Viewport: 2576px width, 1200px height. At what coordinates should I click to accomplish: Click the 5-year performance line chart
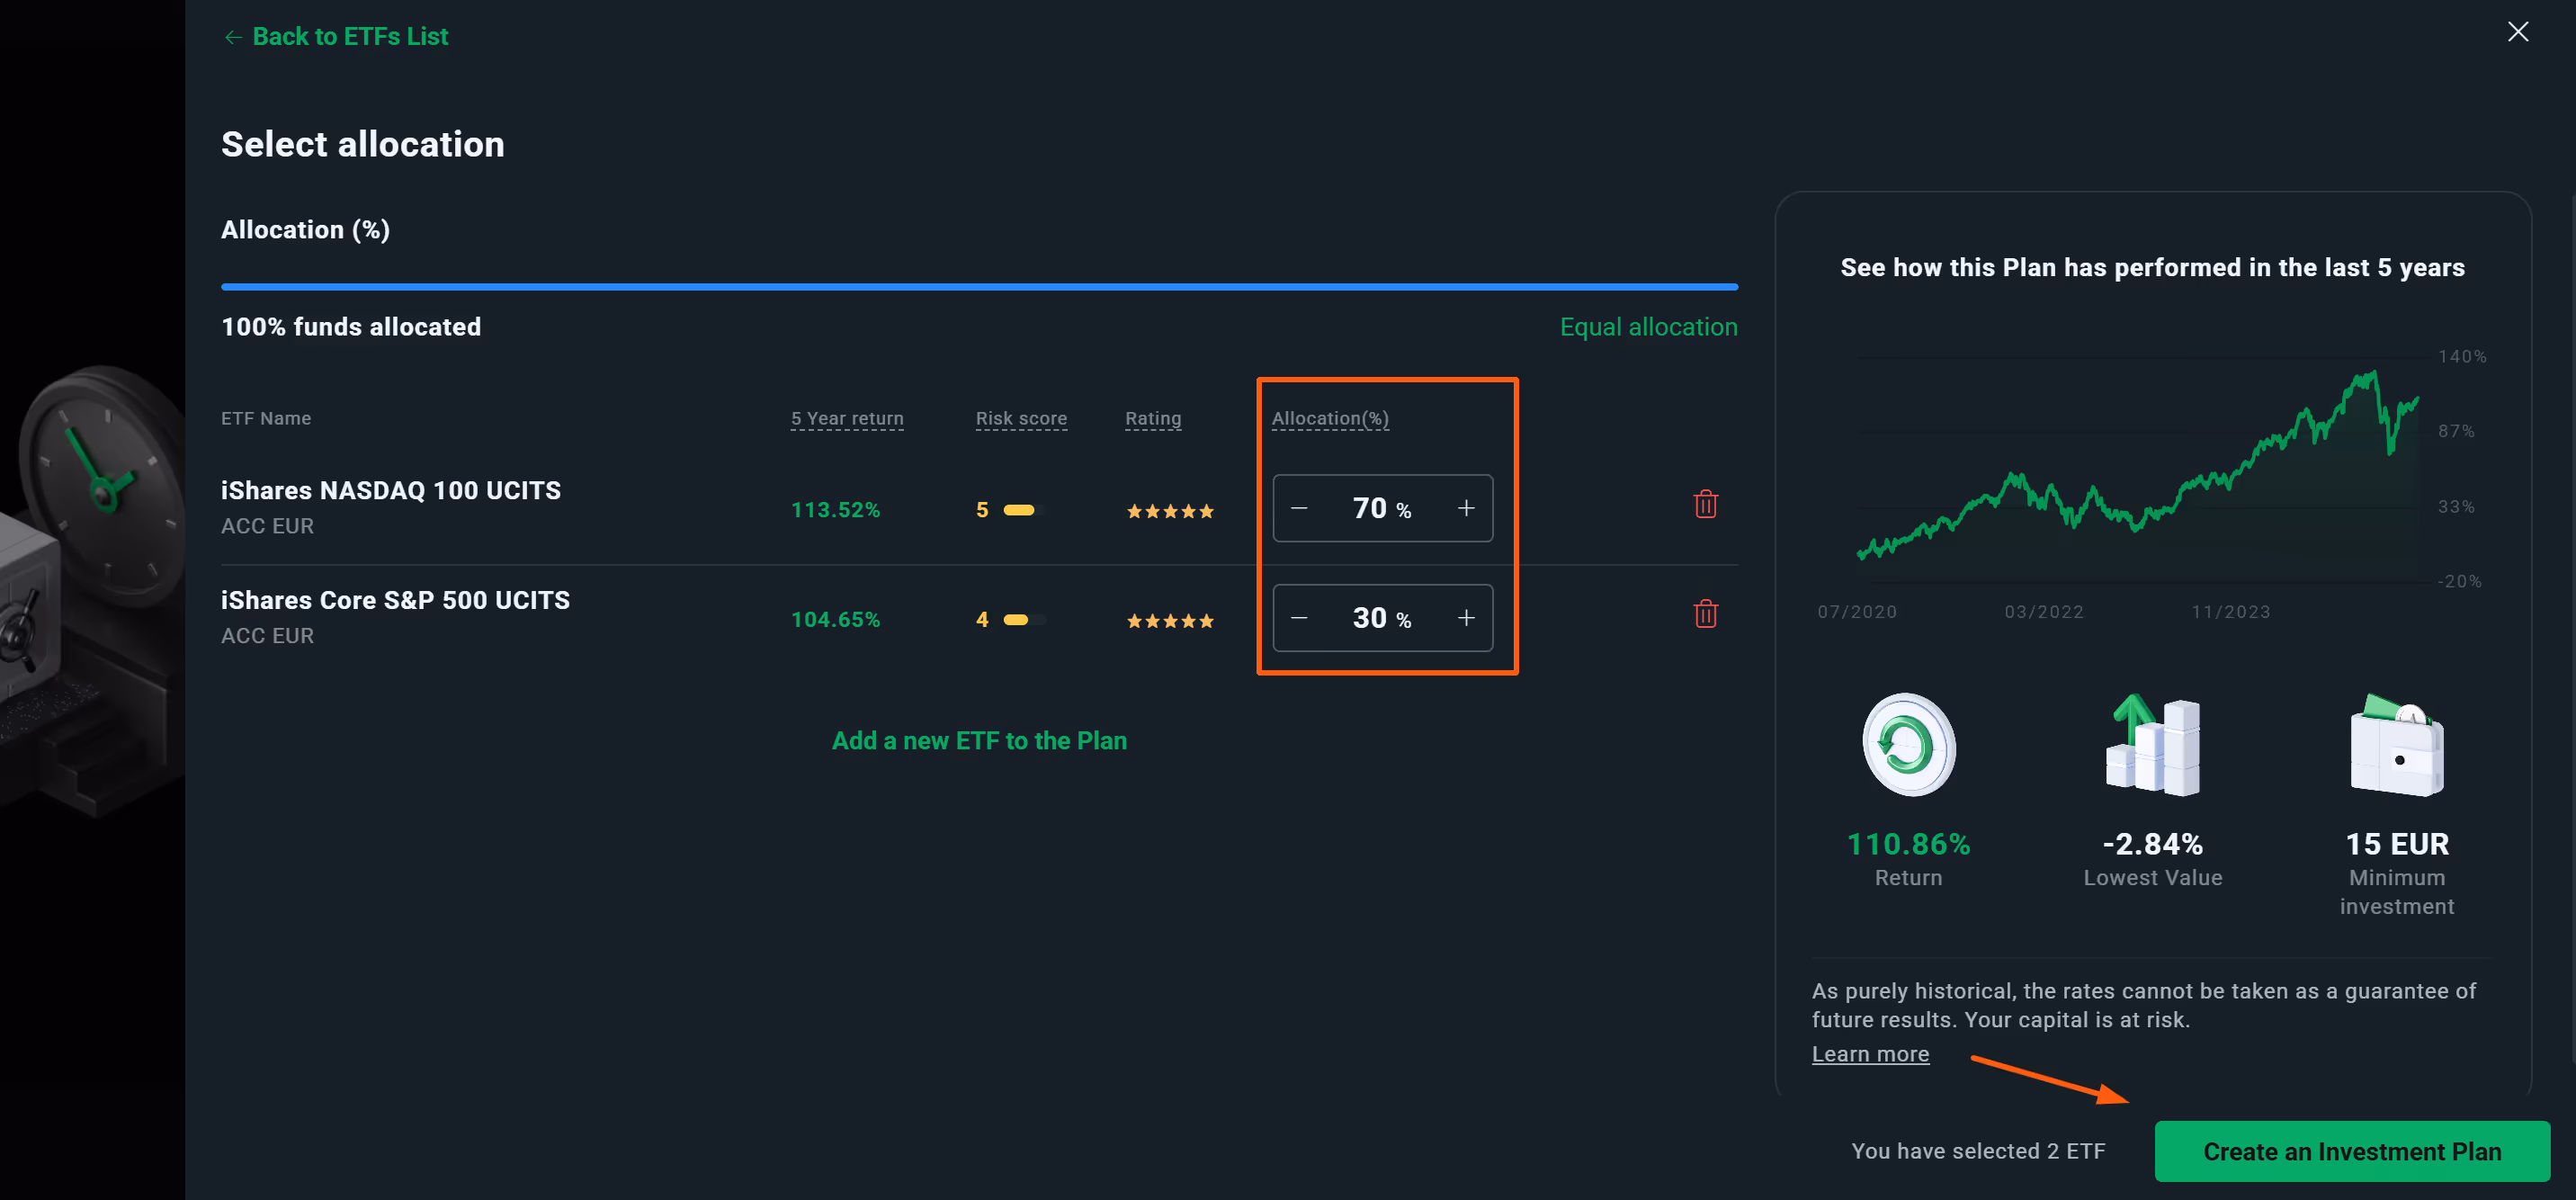[2138, 470]
